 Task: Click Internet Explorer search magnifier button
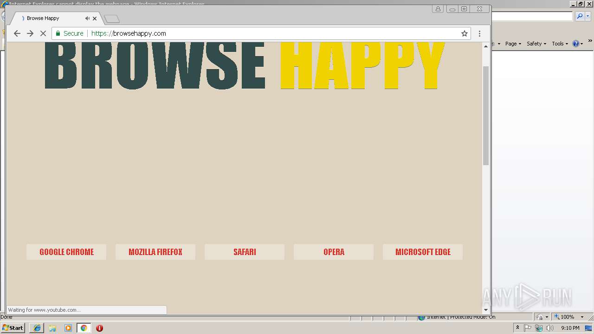click(x=580, y=16)
